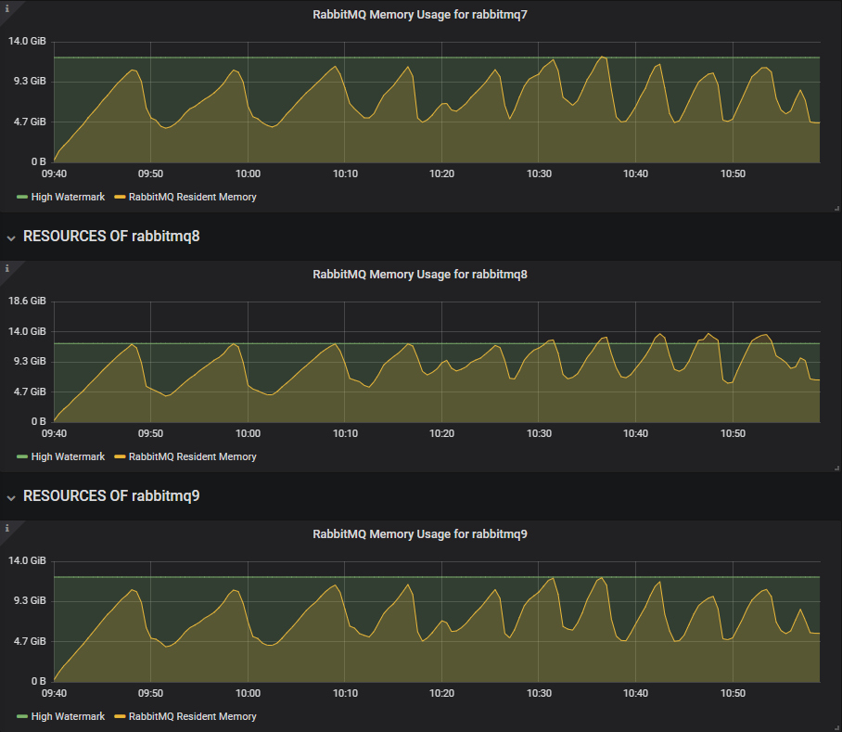Click the info icon on rabbitmq9 panel
This screenshot has width=842, height=732.
[6, 529]
